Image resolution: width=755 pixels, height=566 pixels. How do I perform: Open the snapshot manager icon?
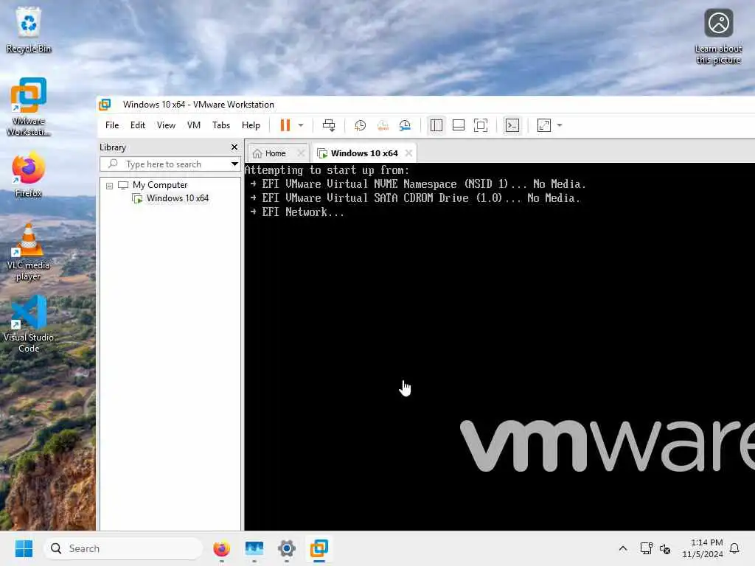pyautogui.click(x=405, y=125)
